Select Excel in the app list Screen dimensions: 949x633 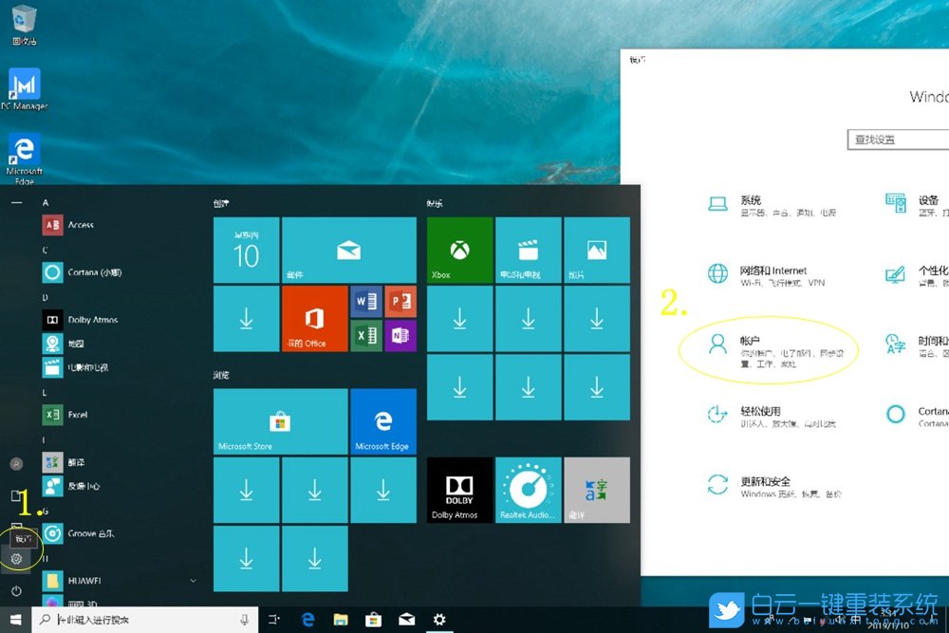78,415
